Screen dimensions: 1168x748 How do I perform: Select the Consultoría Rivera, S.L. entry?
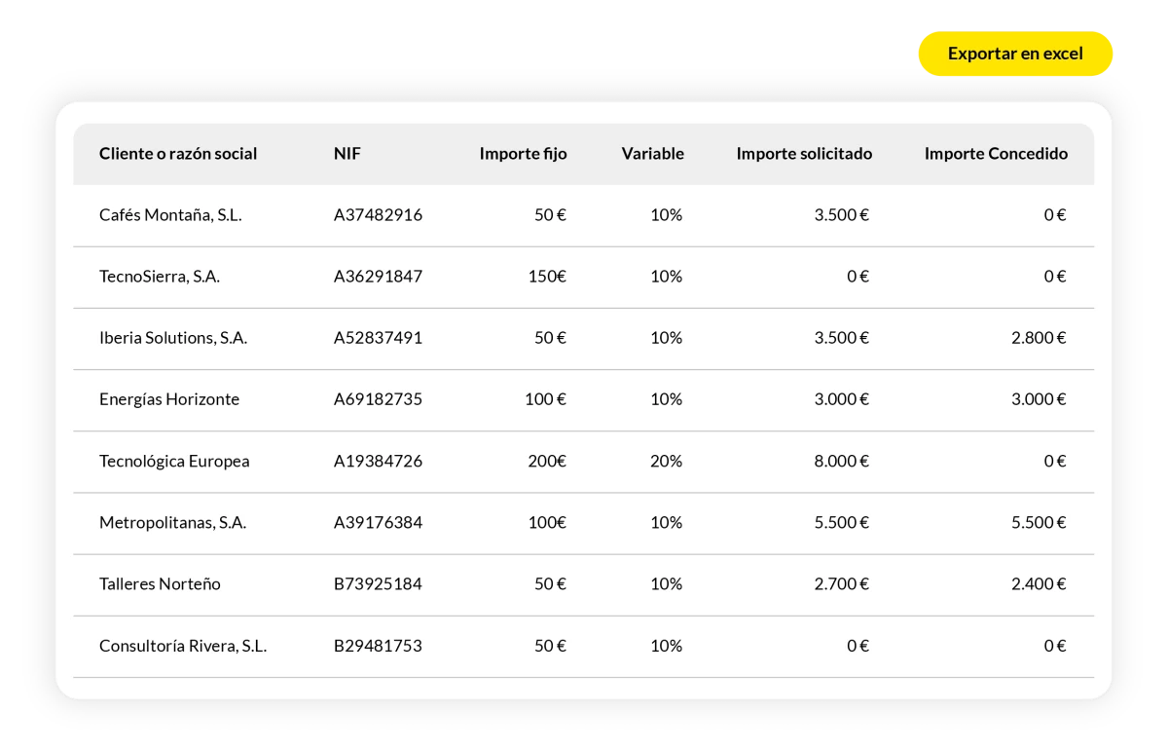point(584,646)
